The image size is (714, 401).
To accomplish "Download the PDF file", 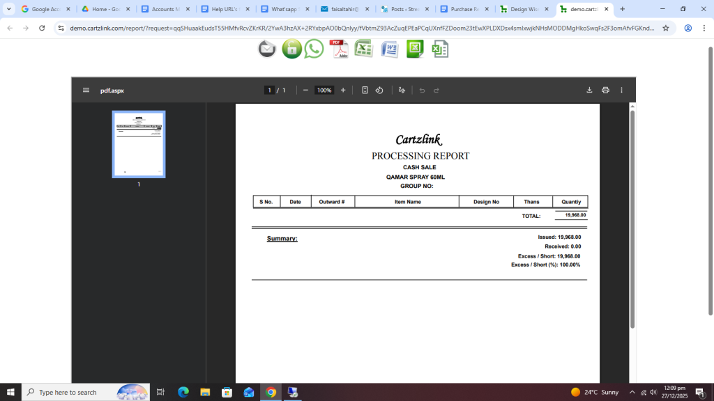I will (589, 91).
